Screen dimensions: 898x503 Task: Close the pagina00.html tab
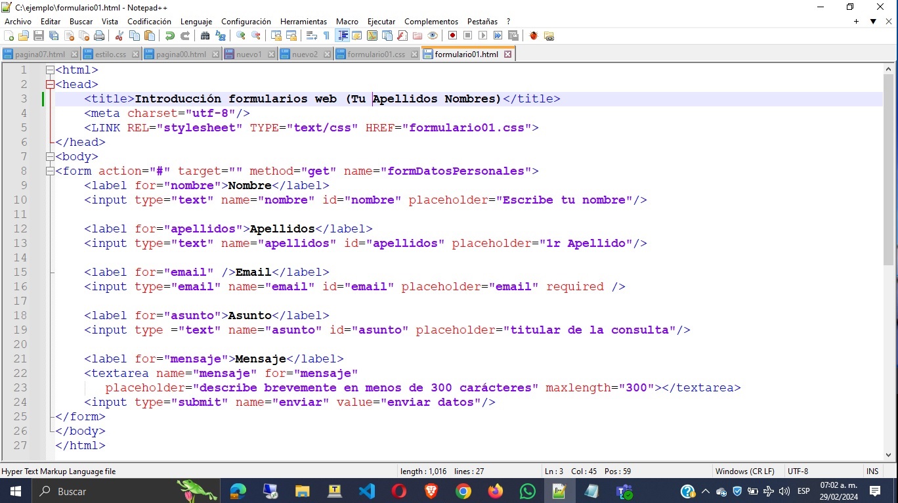coord(215,55)
